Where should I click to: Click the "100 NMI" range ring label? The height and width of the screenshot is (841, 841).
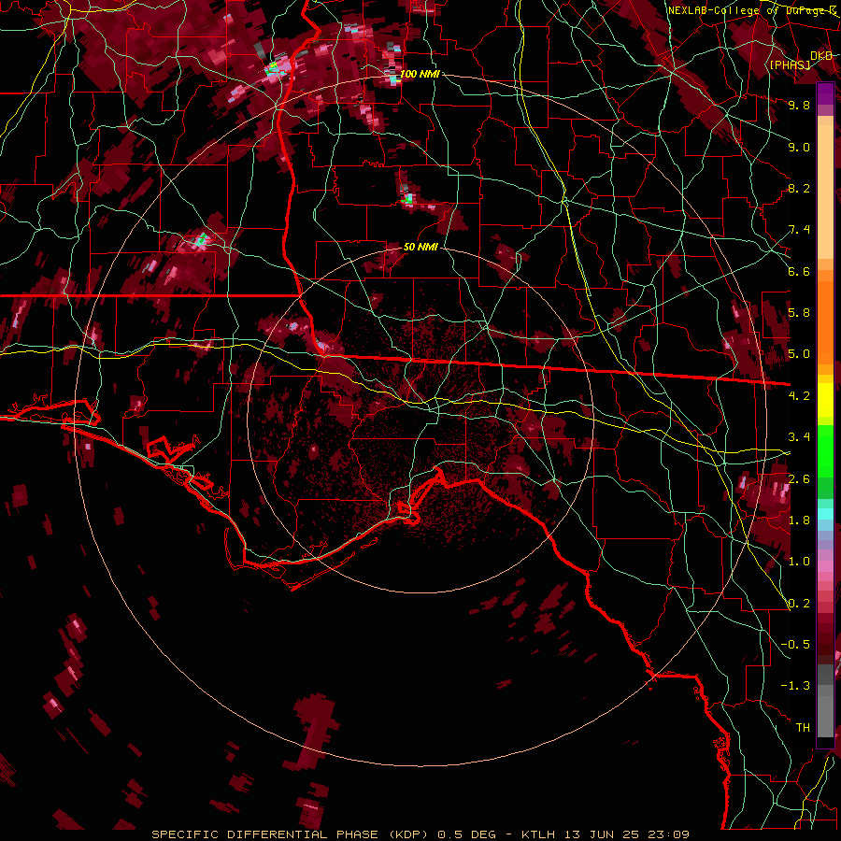[x=420, y=74]
